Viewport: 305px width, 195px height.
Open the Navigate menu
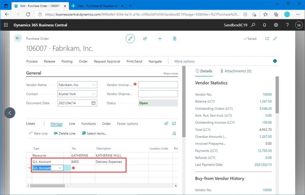pos(155,61)
